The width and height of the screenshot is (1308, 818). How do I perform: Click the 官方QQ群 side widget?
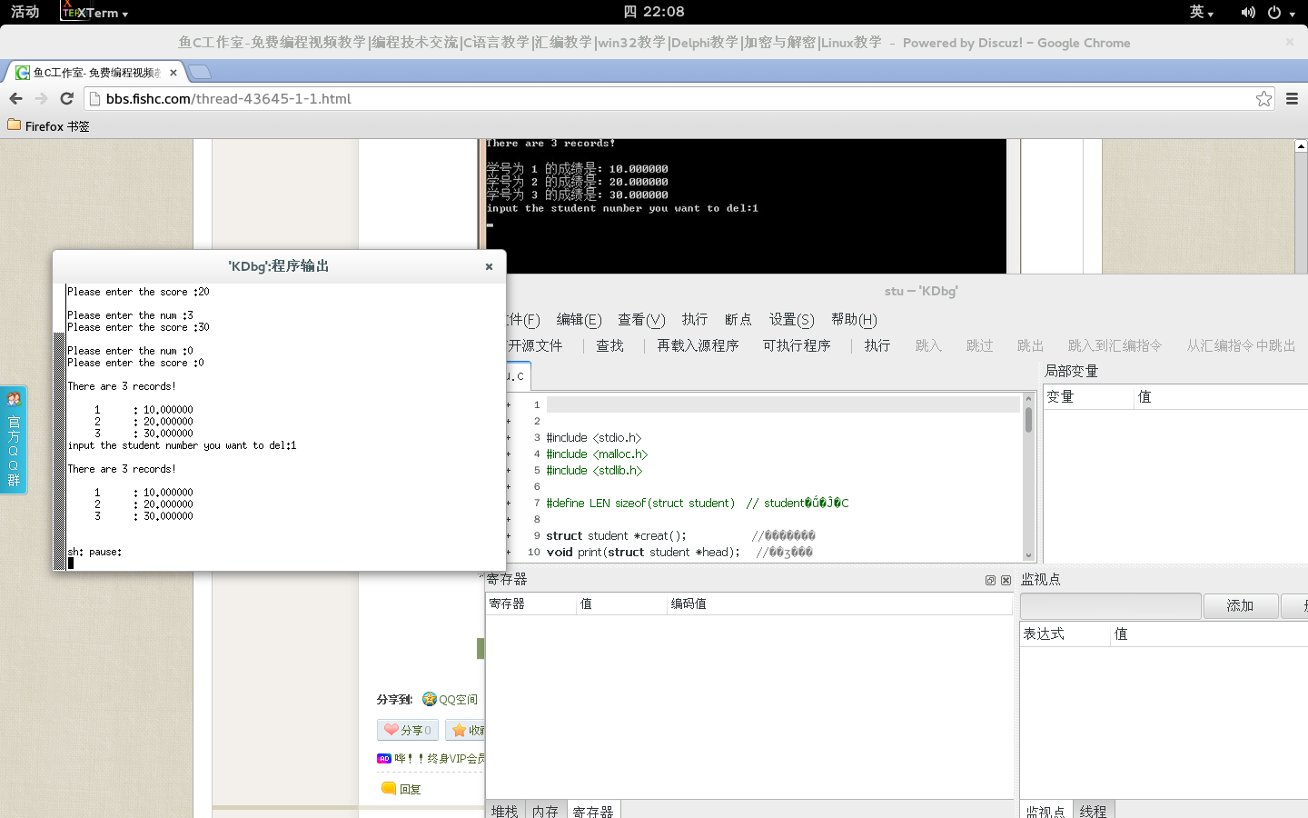coord(14,440)
